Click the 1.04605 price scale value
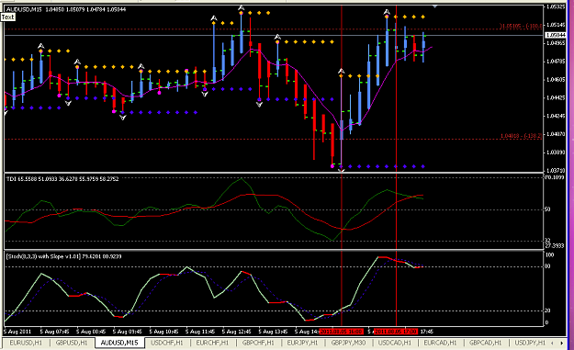The height and width of the screenshot is (350, 574). click(x=556, y=79)
